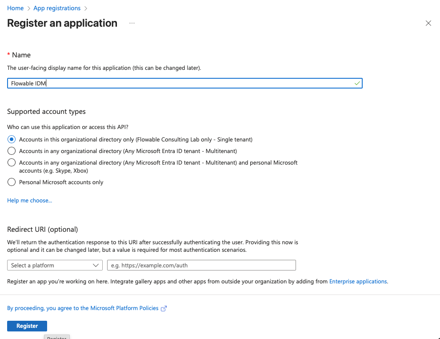Open the Enterprise applications link

tap(358, 281)
